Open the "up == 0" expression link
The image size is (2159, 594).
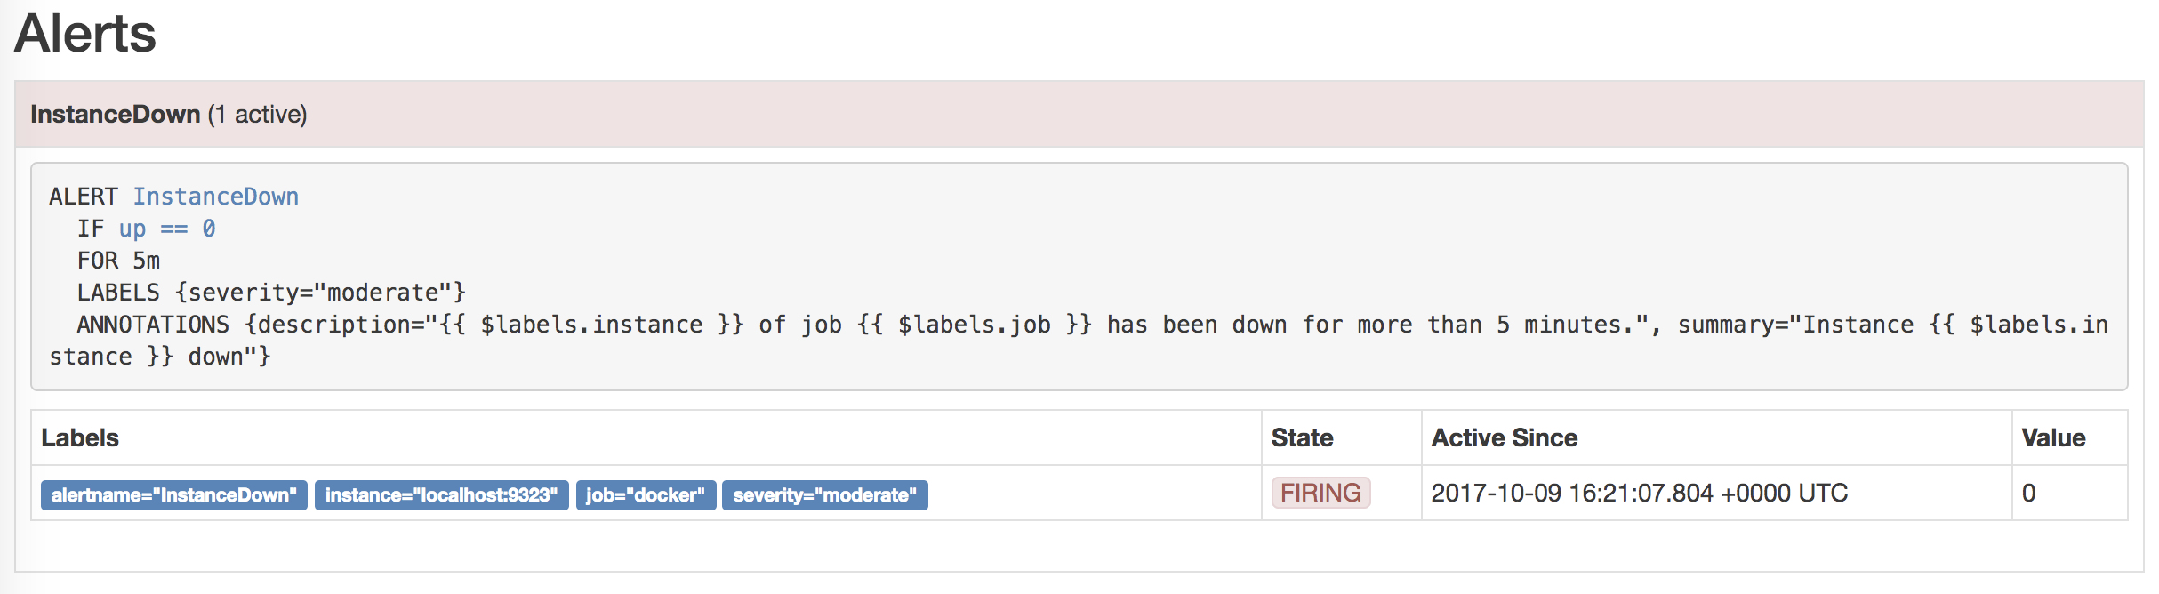(167, 229)
